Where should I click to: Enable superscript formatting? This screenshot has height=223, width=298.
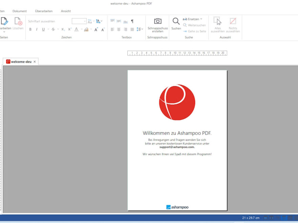pos(69,29)
